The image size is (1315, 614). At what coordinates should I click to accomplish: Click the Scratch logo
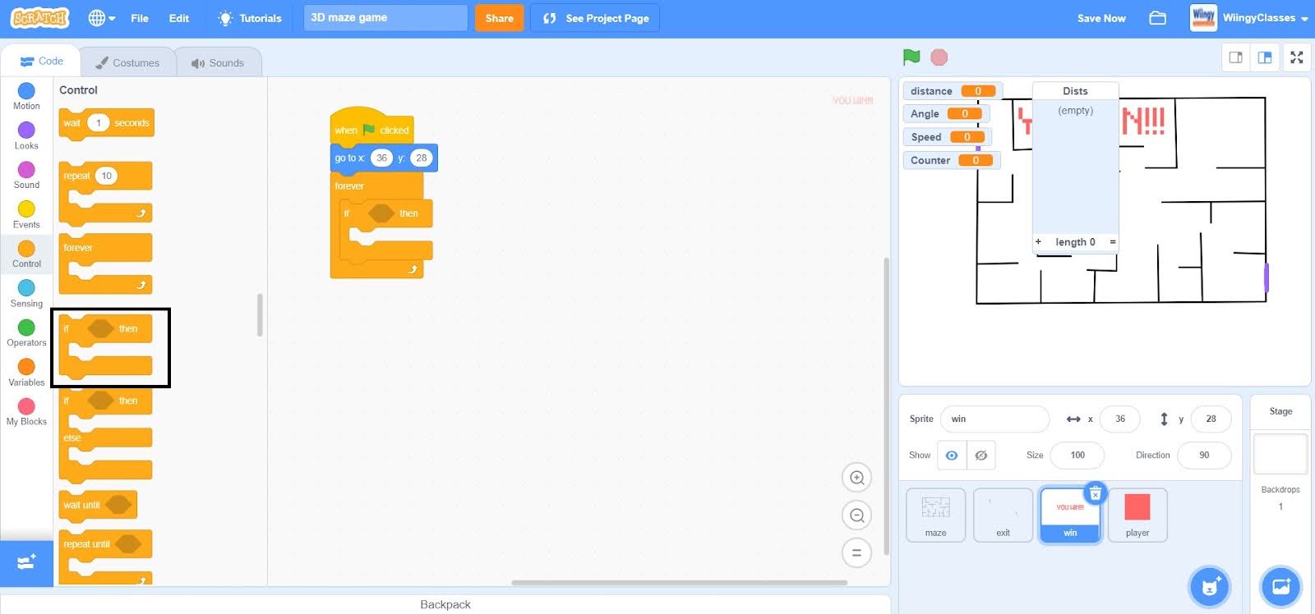point(39,18)
